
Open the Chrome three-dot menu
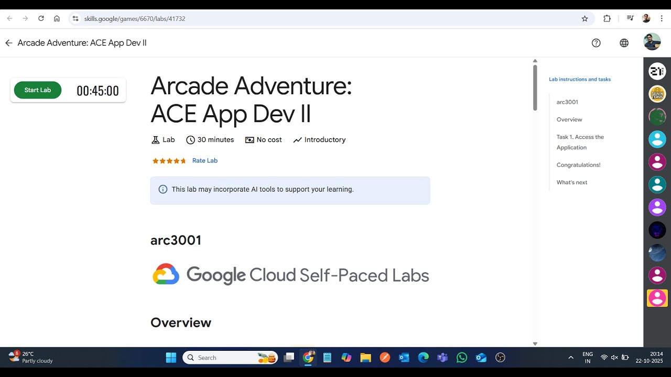662,18
